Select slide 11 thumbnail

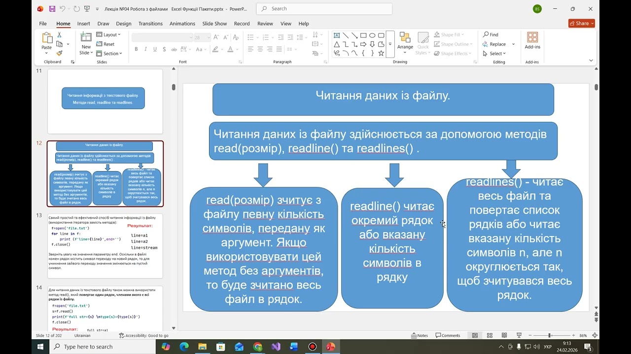pos(105,101)
